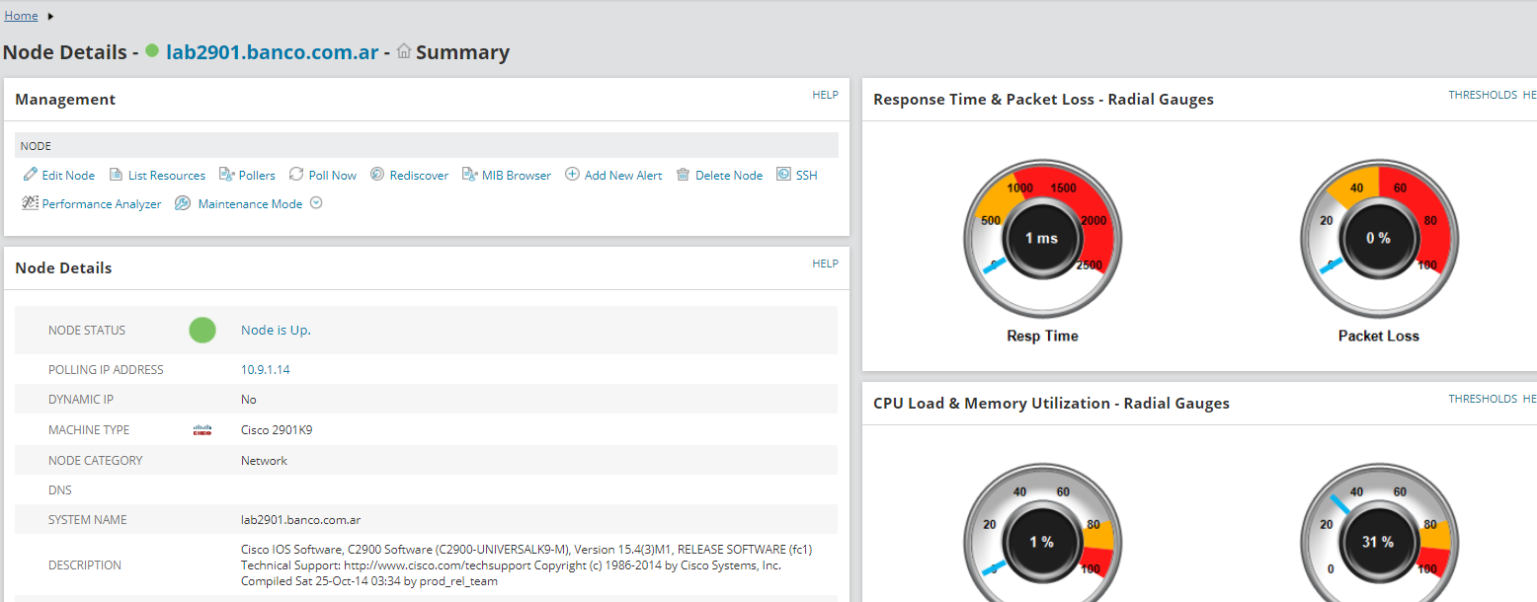The image size is (1537, 602).
Task: Click the Resp Time radial gauge
Action: (x=1042, y=239)
